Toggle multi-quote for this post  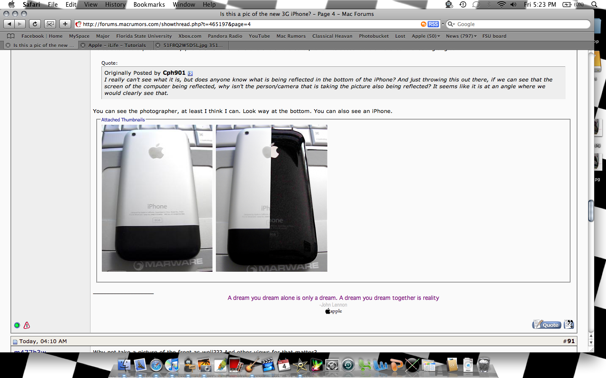569,324
